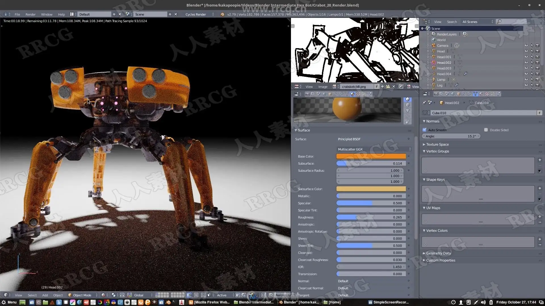Open the Texture tab in left properties panel
Screen dimensions: 545x306
[x=358, y=94]
